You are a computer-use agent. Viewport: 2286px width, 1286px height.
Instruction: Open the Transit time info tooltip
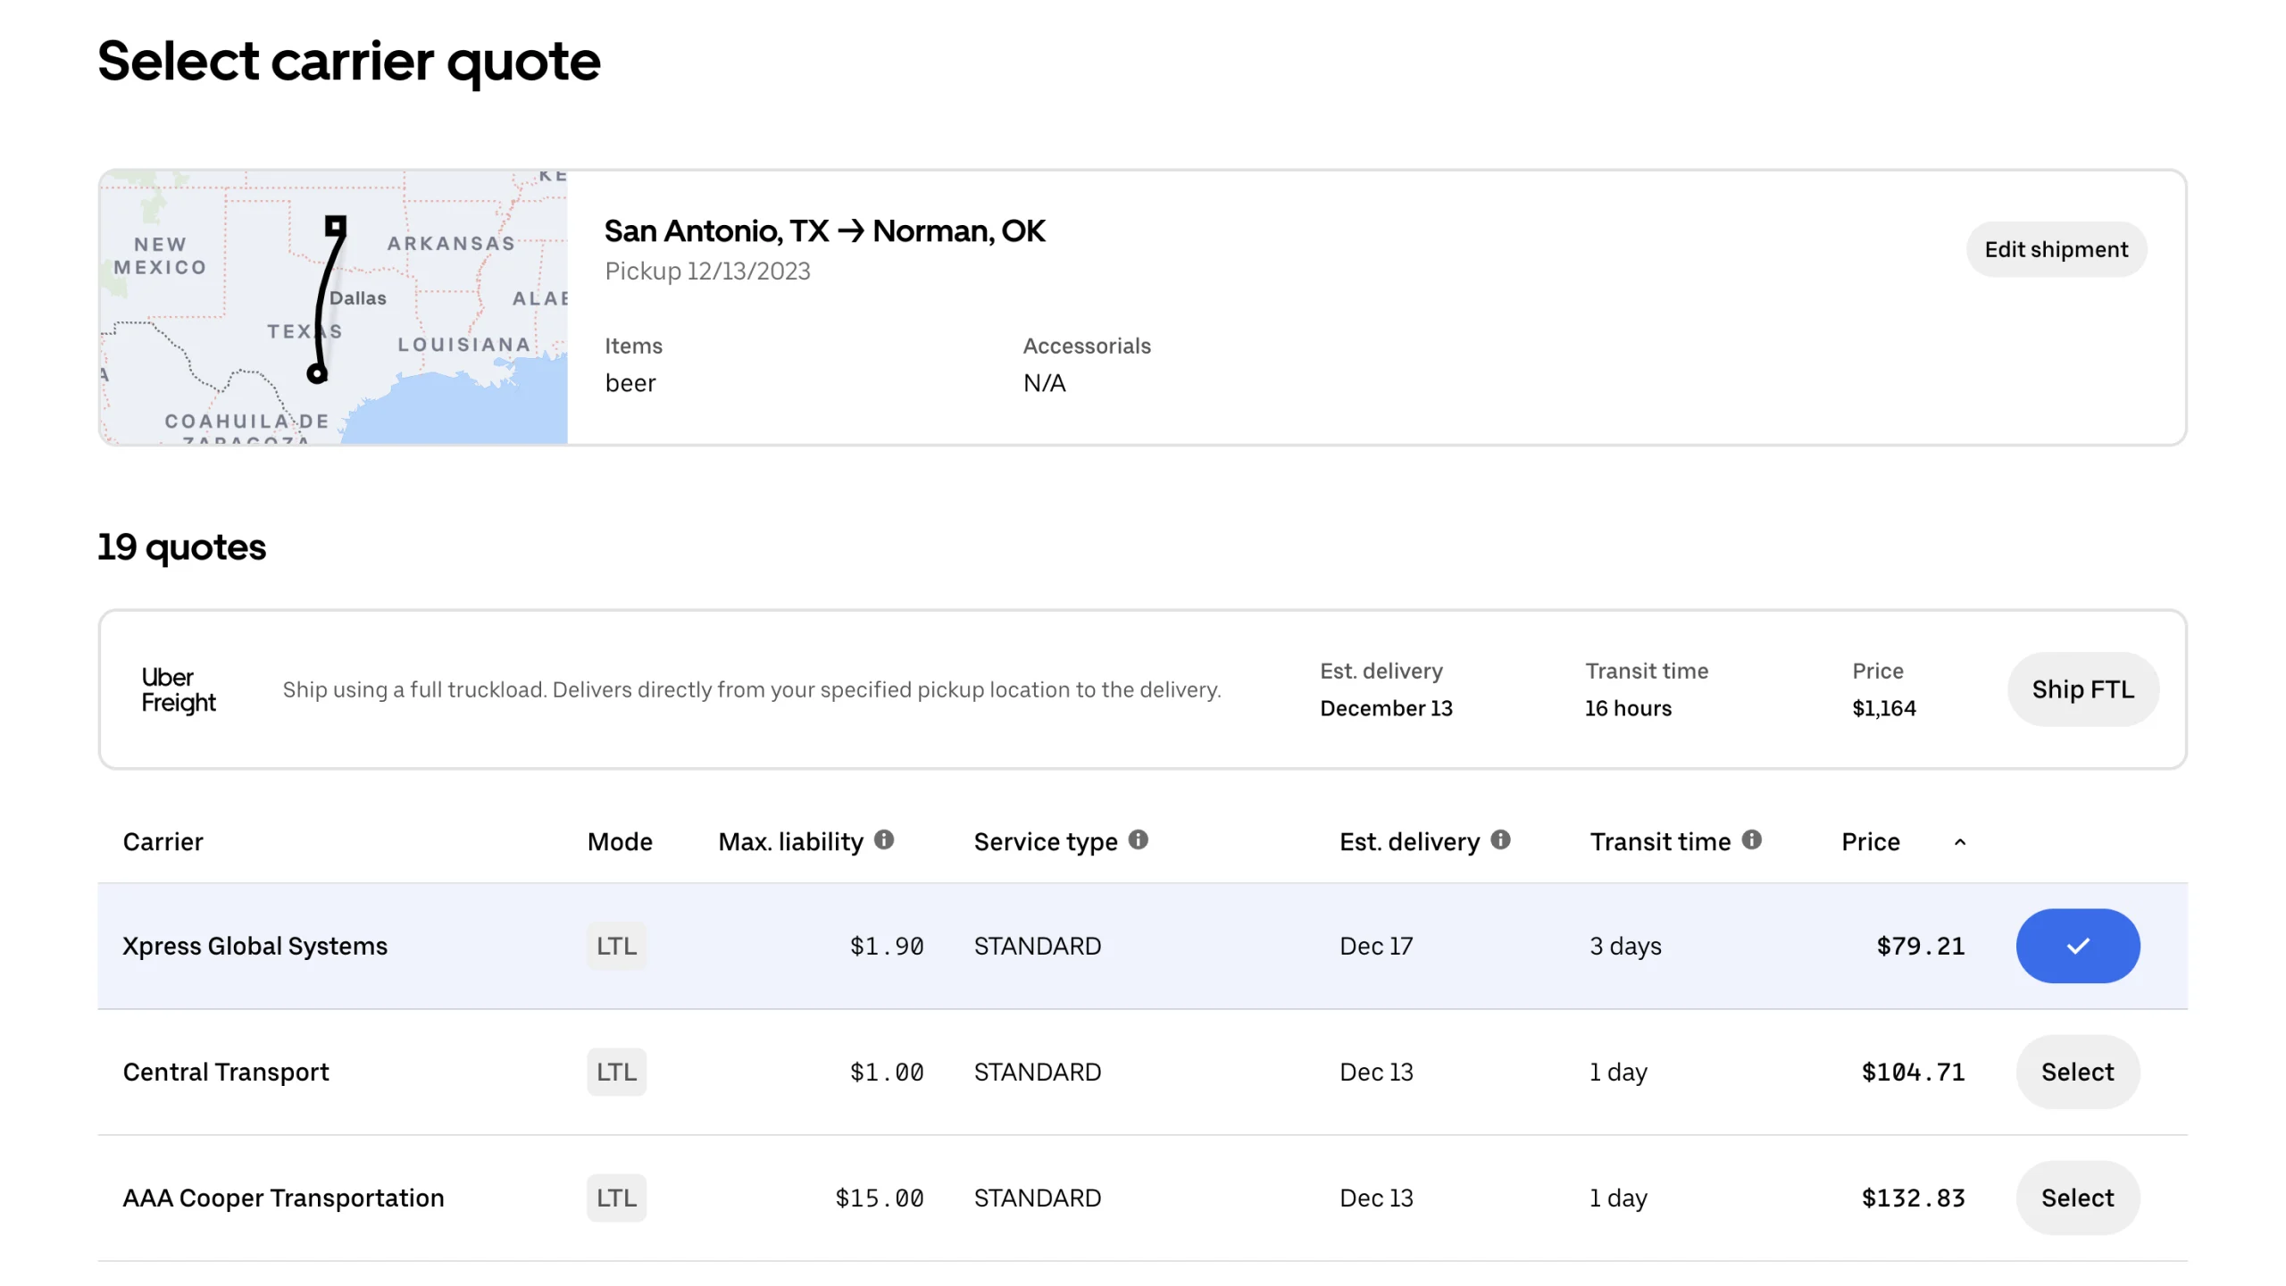[x=1752, y=840]
